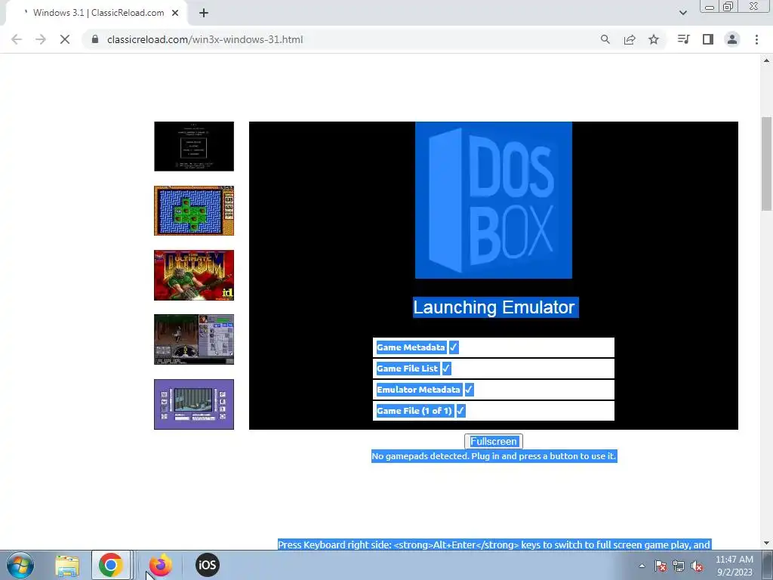Open the clock showing 11:47 AM
Image resolution: width=773 pixels, height=580 pixels.
735,566
